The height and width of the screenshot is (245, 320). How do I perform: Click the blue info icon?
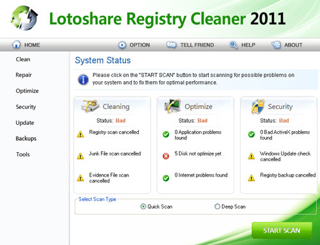83,79
